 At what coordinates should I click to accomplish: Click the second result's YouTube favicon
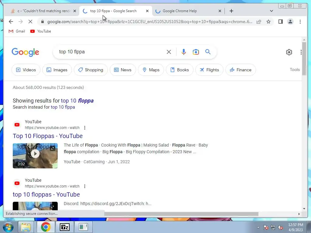pos(17,184)
